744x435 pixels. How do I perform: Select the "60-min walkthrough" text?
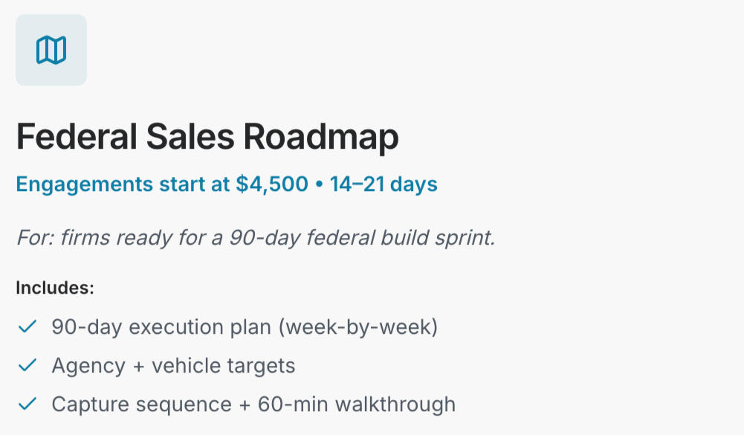(357, 405)
